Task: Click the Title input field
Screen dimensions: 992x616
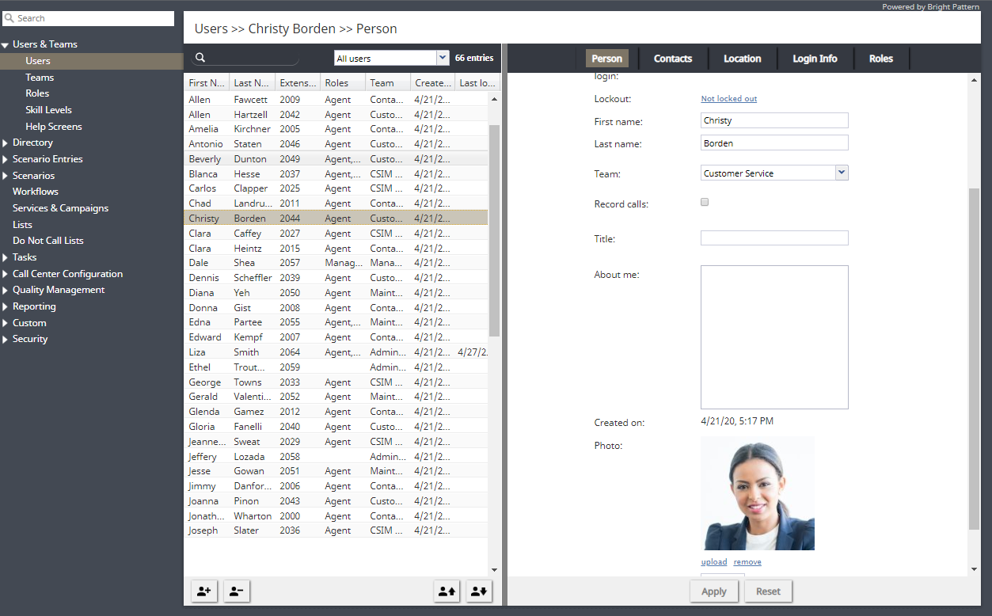Action: click(x=774, y=238)
